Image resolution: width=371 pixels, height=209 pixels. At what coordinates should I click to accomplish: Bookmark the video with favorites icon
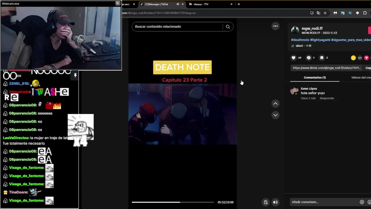pos(322,58)
